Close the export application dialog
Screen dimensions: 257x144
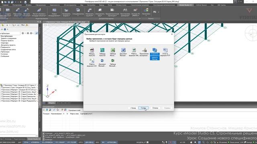point(172,34)
